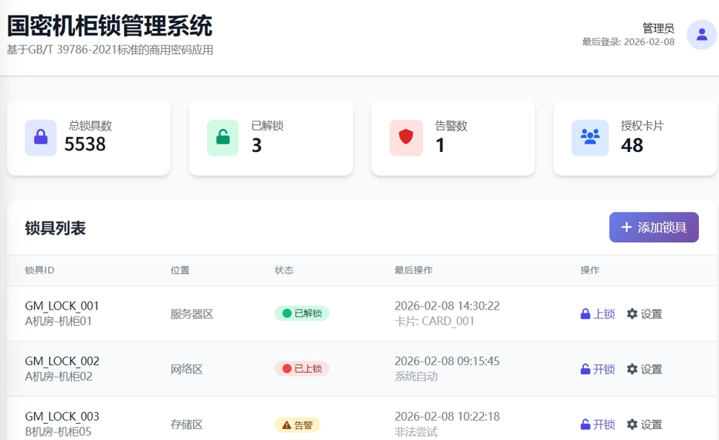This screenshot has height=440, width=719.
Task: Click the red shield icon for 告警数
Action: coord(406,138)
